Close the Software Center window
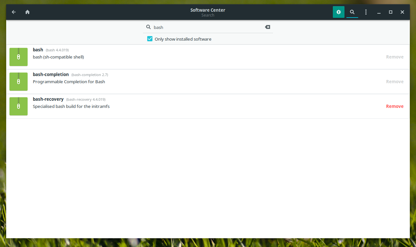Viewport: 416px width, 247px height. point(402,12)
